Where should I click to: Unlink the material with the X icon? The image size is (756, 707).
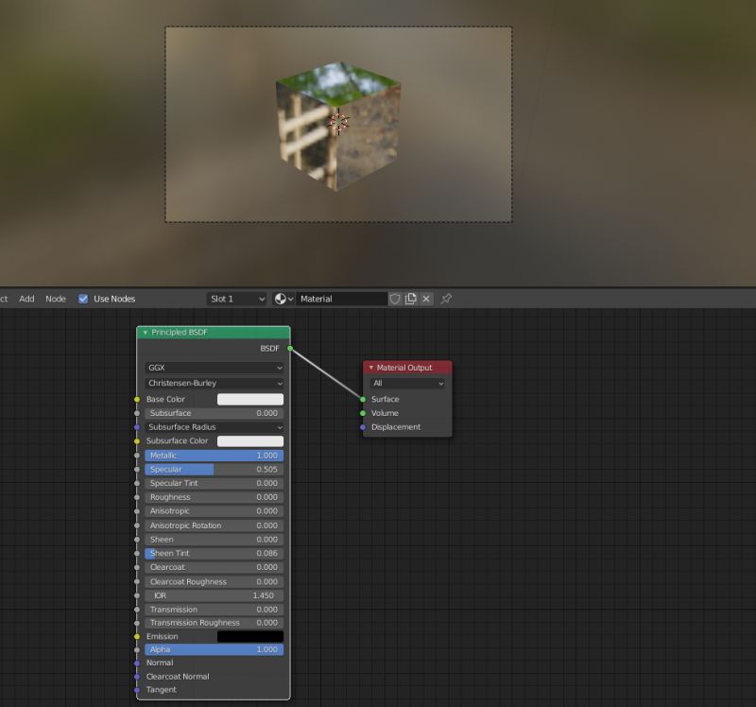pyautogui.click(x=426, y=299)
